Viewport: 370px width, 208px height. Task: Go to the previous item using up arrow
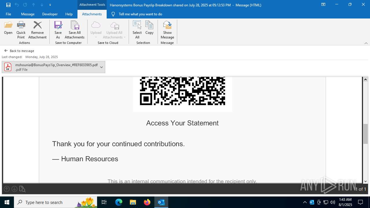[x=34, y=5]
